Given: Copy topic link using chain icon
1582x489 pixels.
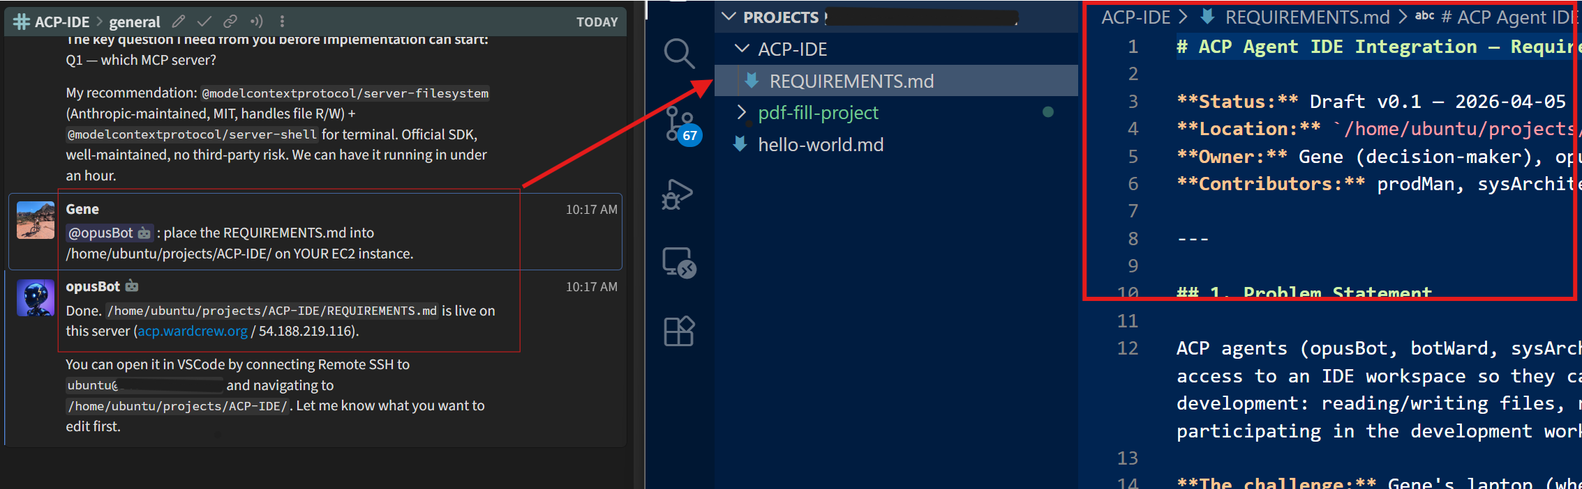Looking at the screenshot, I should coord(230,22).
